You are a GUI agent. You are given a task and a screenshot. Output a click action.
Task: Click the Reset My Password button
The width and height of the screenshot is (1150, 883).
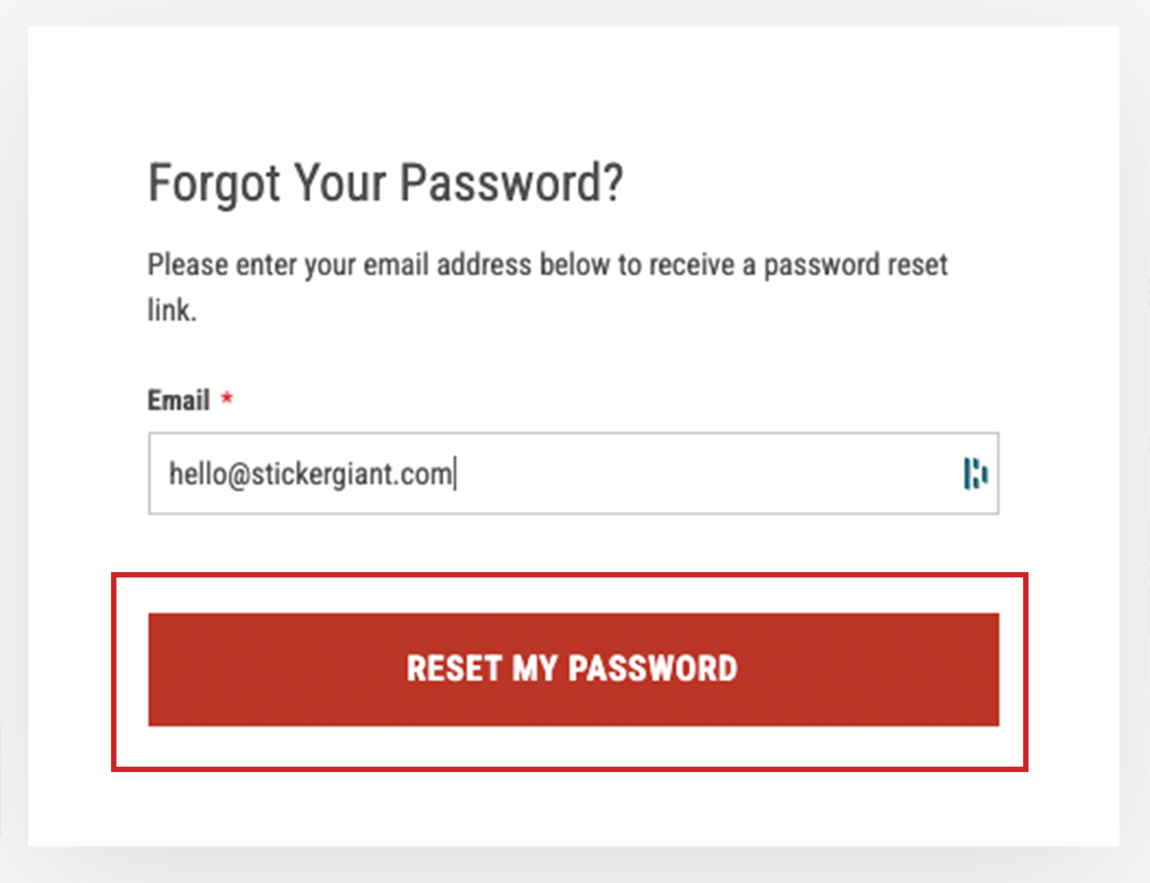573,669
